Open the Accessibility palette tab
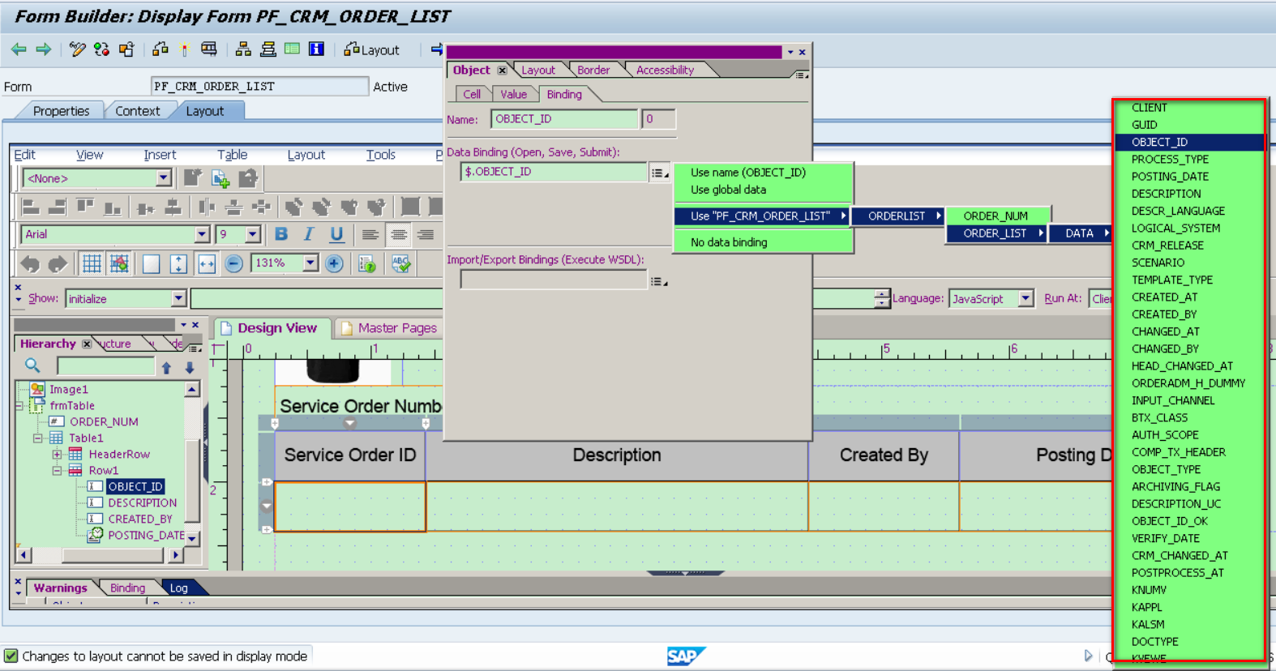 click(x=665, y=71)
